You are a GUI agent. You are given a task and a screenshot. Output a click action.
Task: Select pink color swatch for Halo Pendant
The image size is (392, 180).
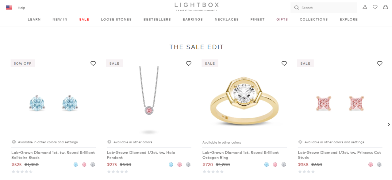click(180, 164)
